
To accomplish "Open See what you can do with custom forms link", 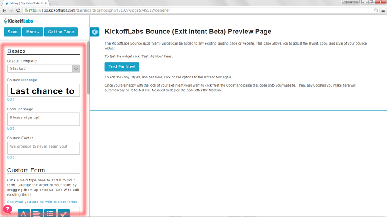I will (x=43, y=202).
